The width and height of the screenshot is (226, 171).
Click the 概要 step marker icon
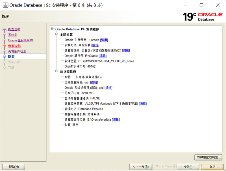click(5, 57)
